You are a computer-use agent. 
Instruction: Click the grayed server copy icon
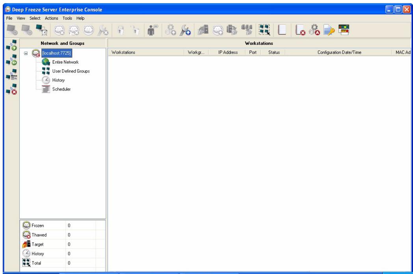pos(232,30)
